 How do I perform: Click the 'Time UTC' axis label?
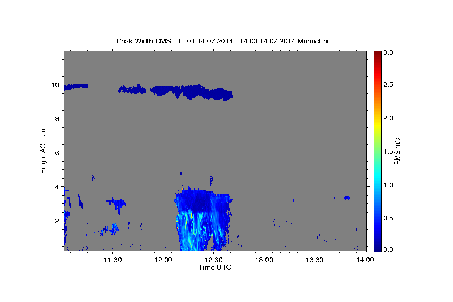[x=215, y=267]
